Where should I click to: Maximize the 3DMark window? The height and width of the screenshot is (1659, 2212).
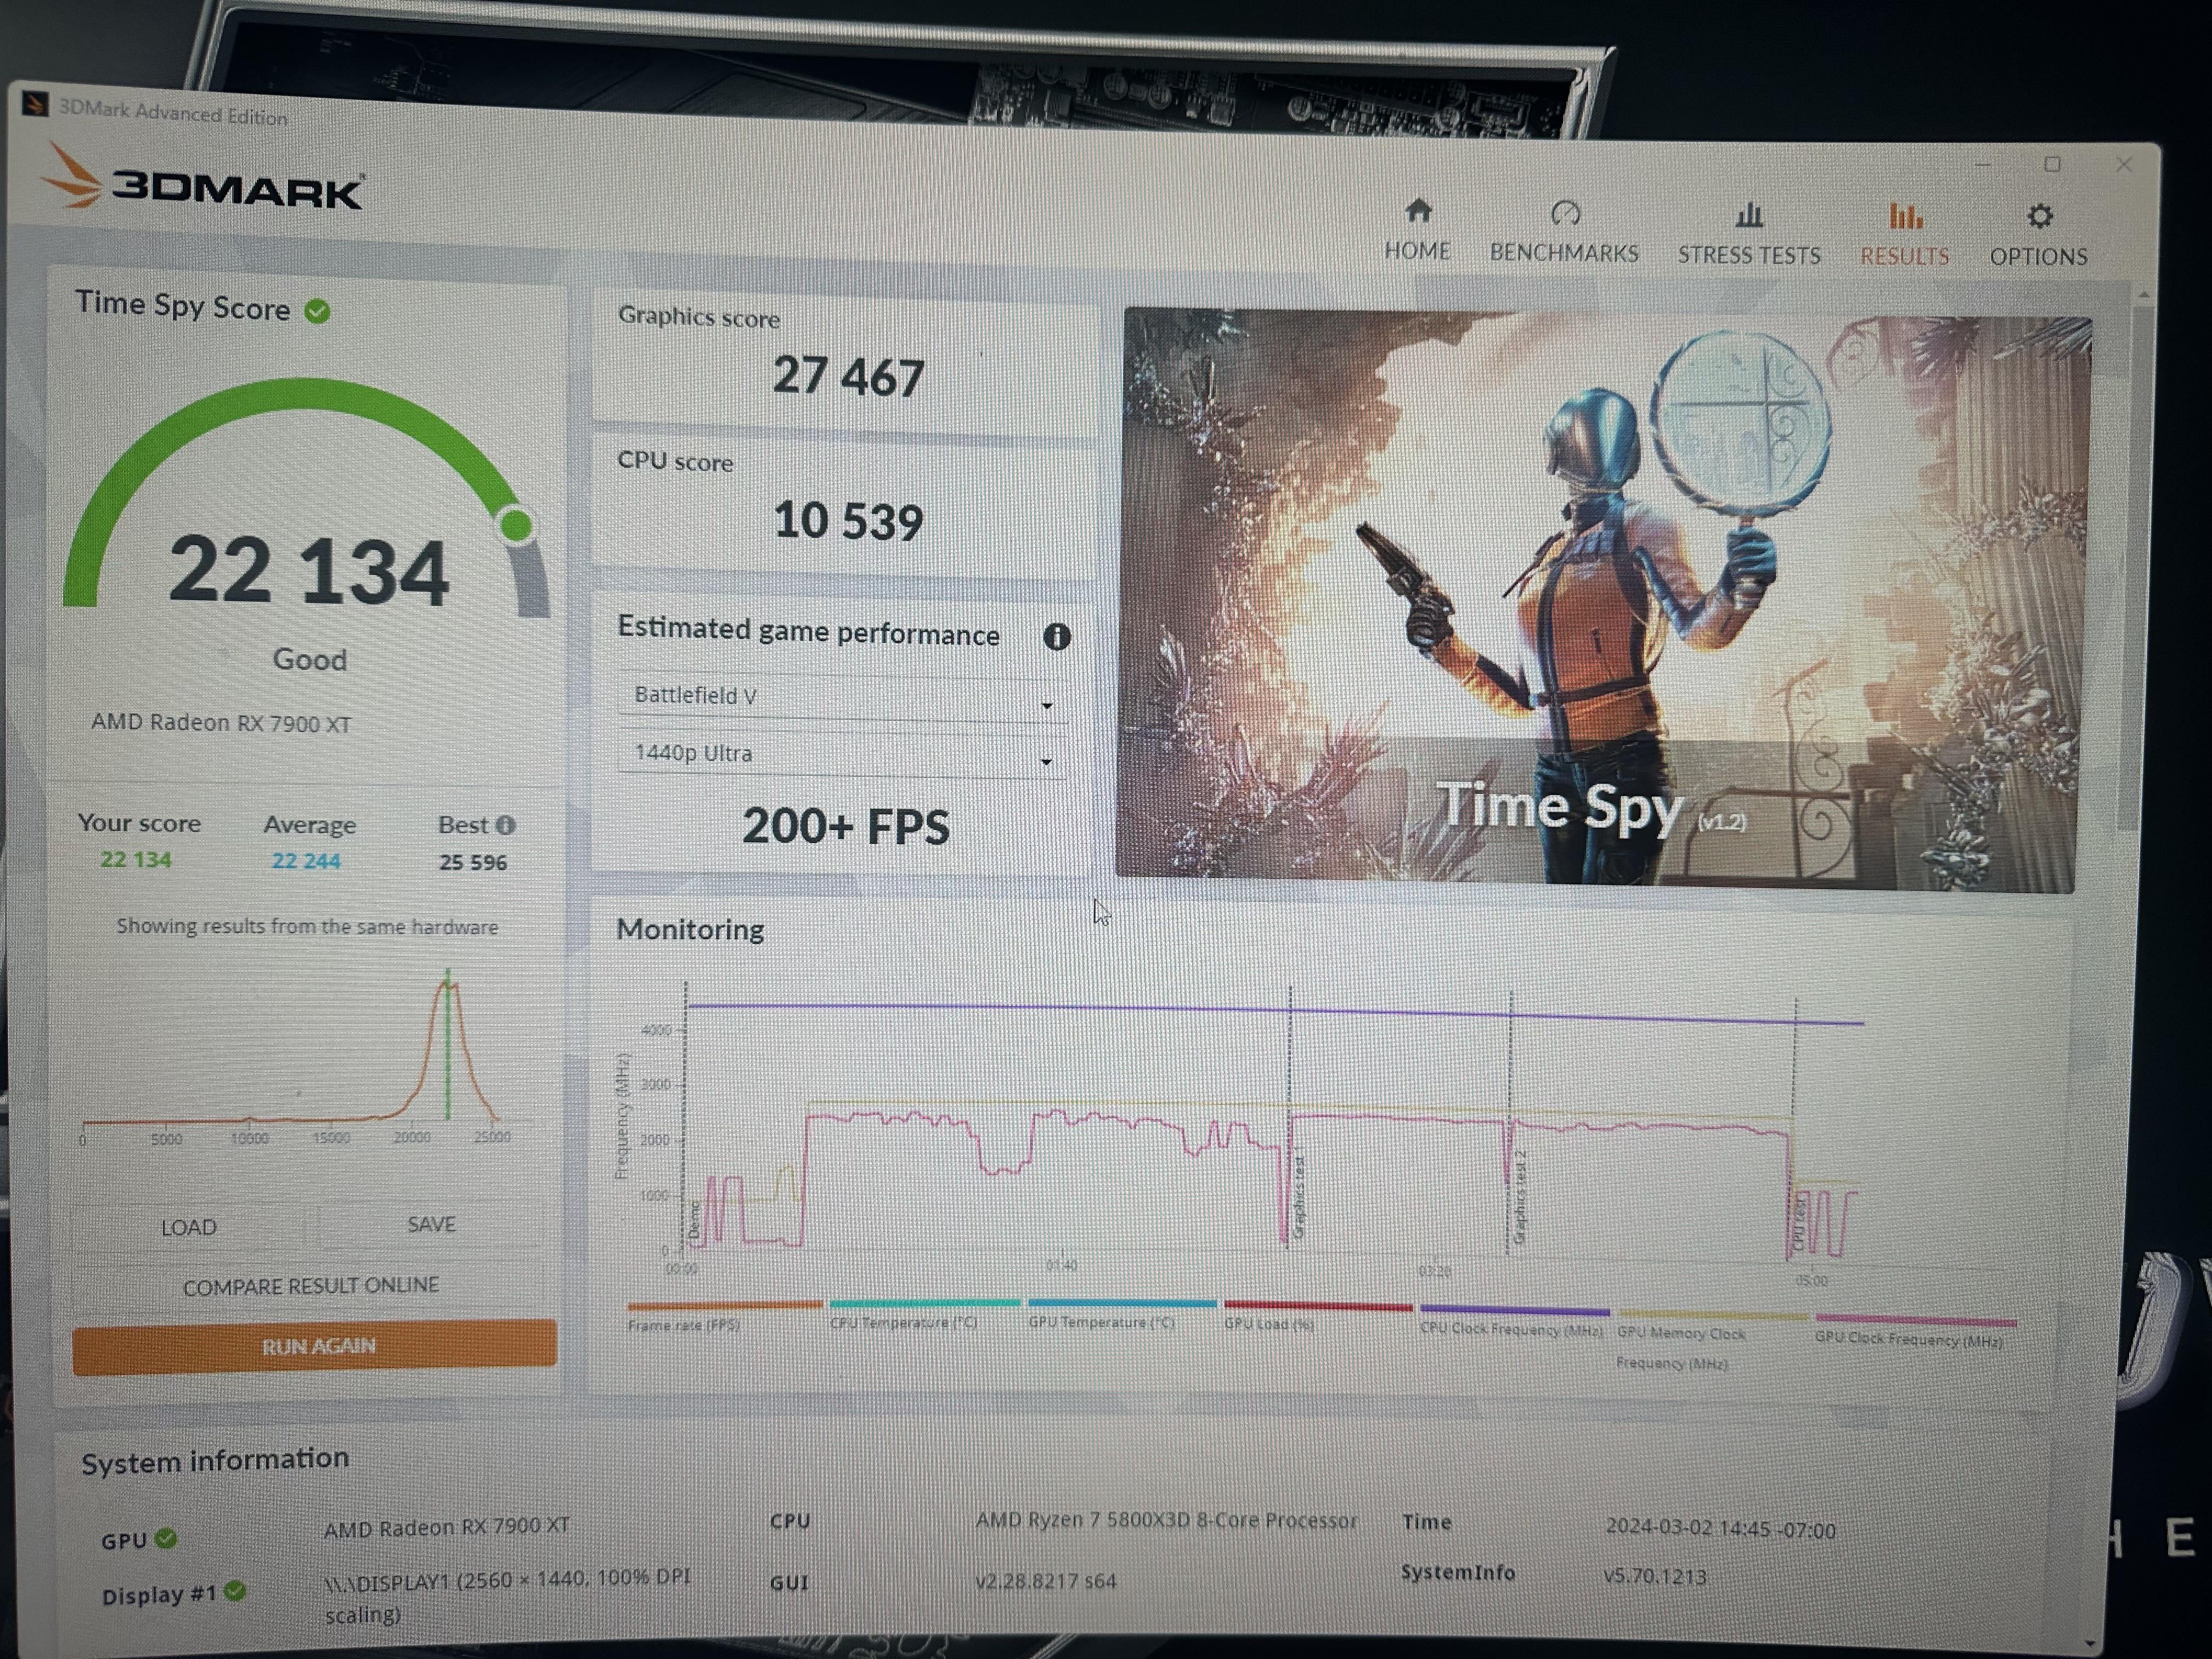click(x=2053, y=164)
